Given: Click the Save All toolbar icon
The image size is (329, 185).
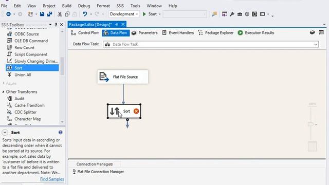Looking at the screenshot, I should 50,14.
